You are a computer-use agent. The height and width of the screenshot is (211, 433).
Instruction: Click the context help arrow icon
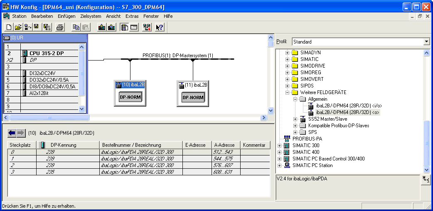coord(160,27)
